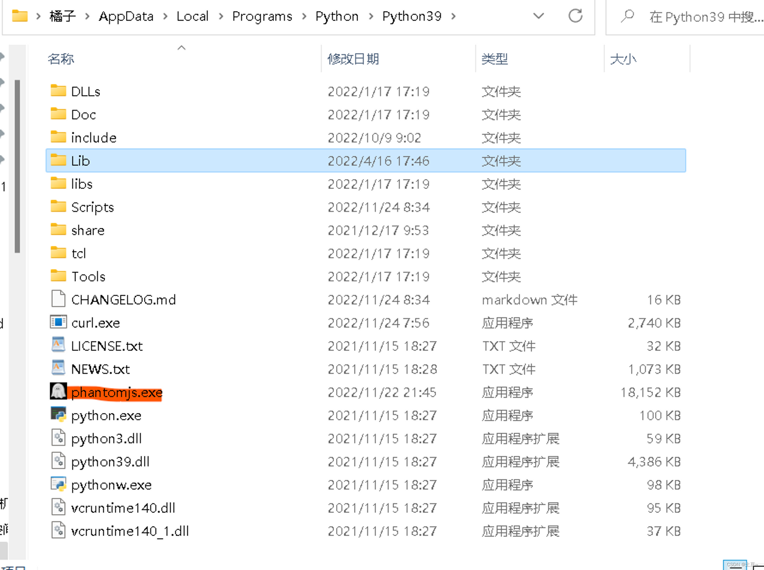This screenshot has height=570, width=764.
Task: Sort files by 大小 column header
Action: point(623,59)
